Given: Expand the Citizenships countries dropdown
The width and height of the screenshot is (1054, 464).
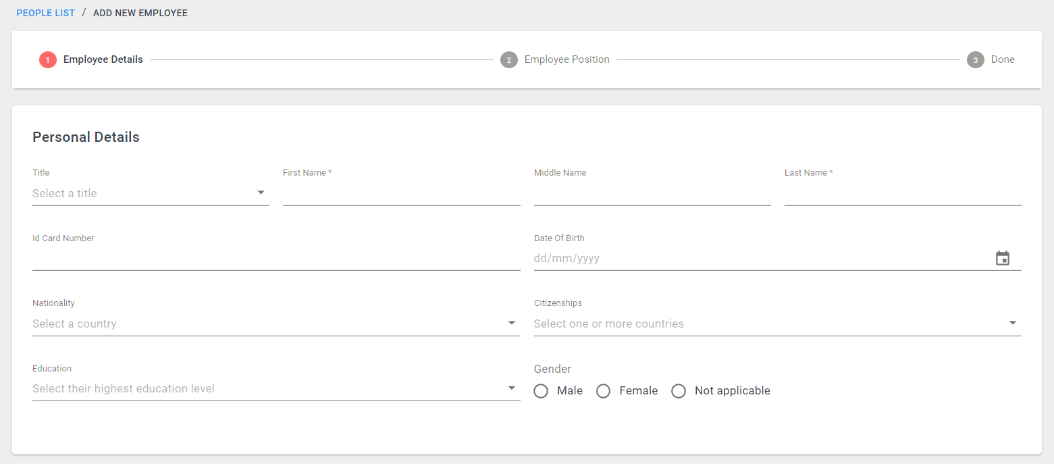Looking at the screenshot, I should click(777, 324).
